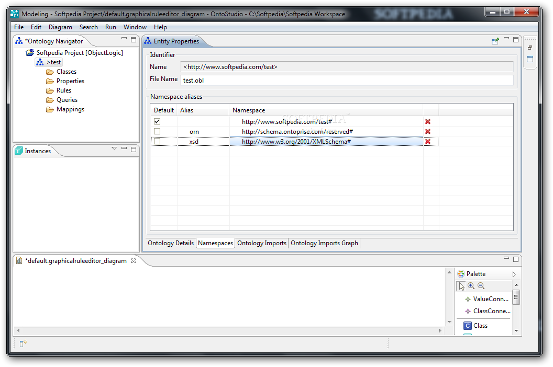Select the orn alias cell
Image resolution: width=553 pixels, height=367 pixels.
tap(203, 132)
